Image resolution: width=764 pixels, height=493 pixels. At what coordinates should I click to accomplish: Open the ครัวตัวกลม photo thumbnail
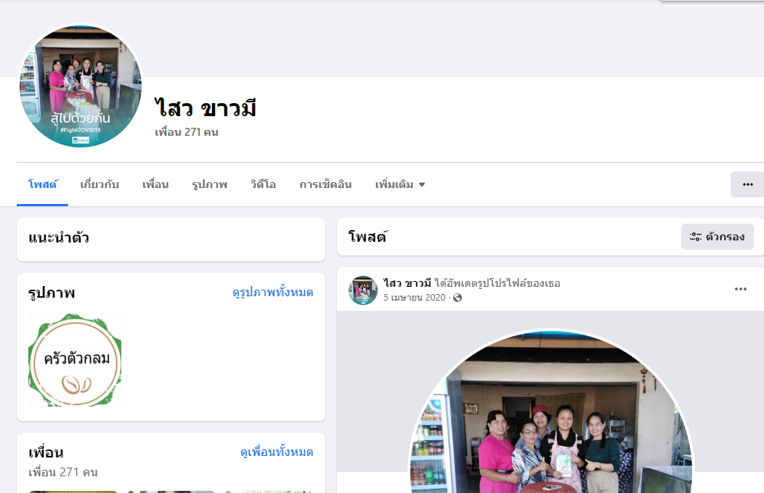coord(75,360)
